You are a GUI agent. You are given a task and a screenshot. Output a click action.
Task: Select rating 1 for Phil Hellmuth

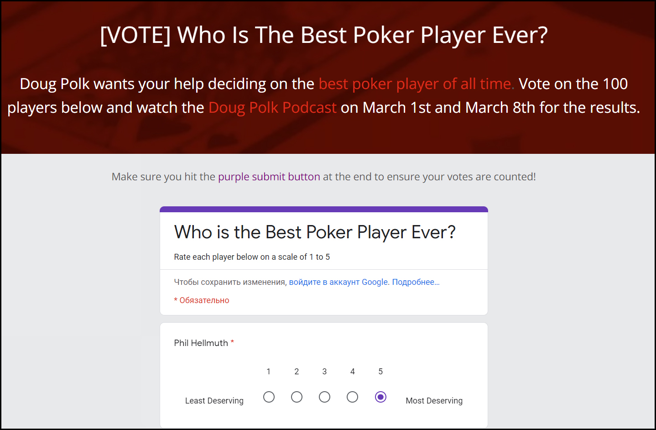point(269,397)
